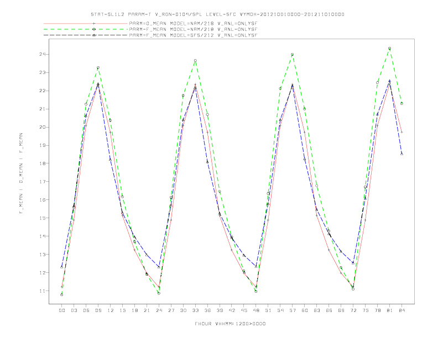
Task: Click green circle minimum marker at hour 24
Action: pyautogui.click(x=159, y=293)
